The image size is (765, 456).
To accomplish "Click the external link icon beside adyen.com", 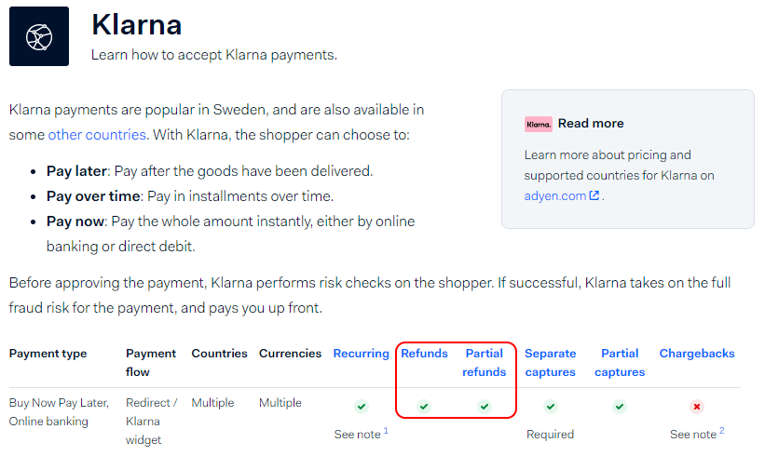I will tap(594, 195).
